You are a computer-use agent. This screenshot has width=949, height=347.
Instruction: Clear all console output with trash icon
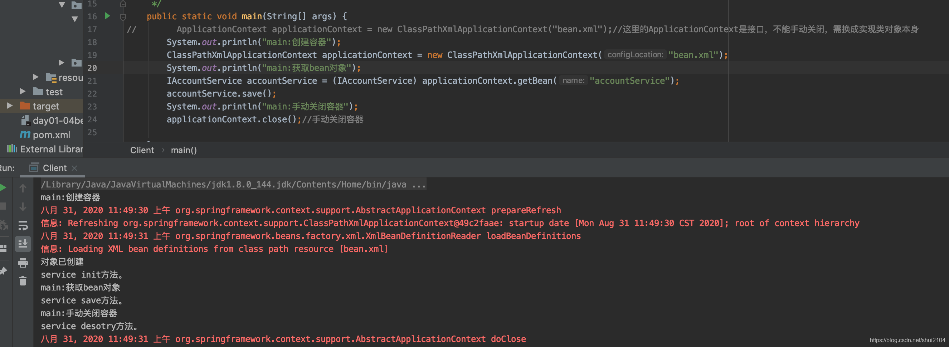click(x=23, y=281)
